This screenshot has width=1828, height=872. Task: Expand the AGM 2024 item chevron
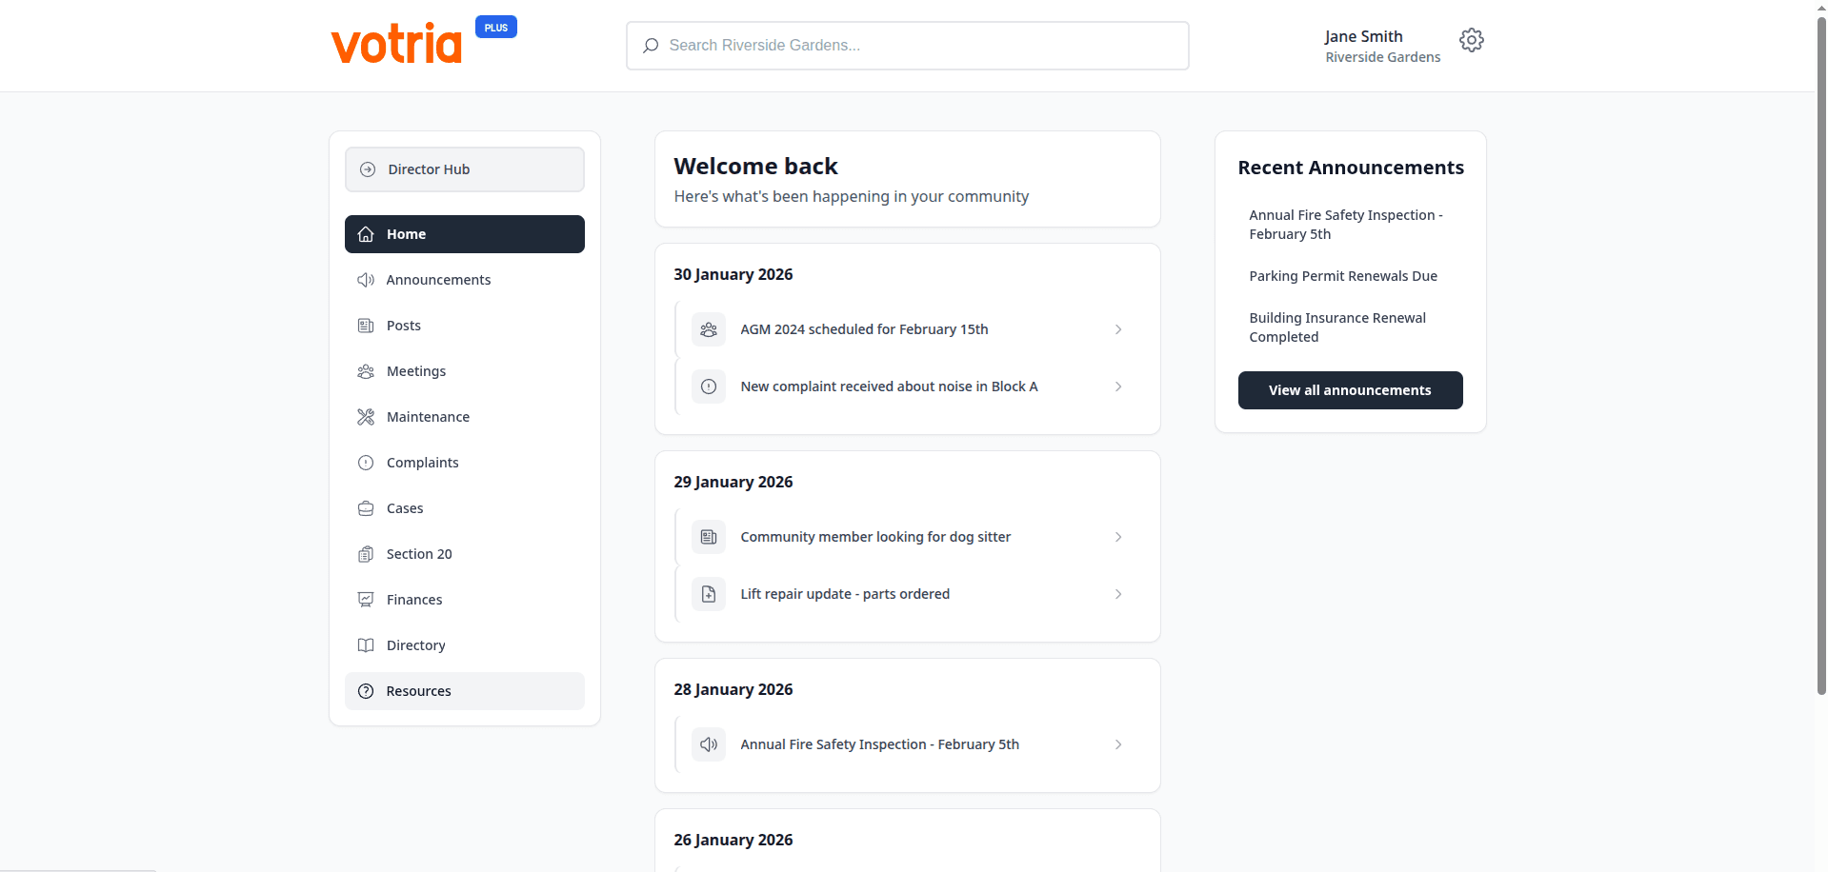(x=1117, y=329)
